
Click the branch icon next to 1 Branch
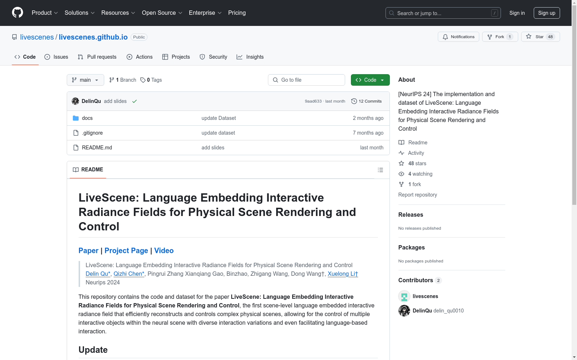pyautogui.click(x=112, y=80)
